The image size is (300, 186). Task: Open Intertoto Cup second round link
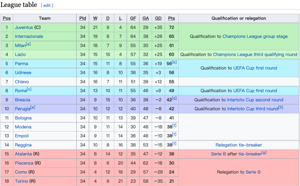[x=255, y=100]
